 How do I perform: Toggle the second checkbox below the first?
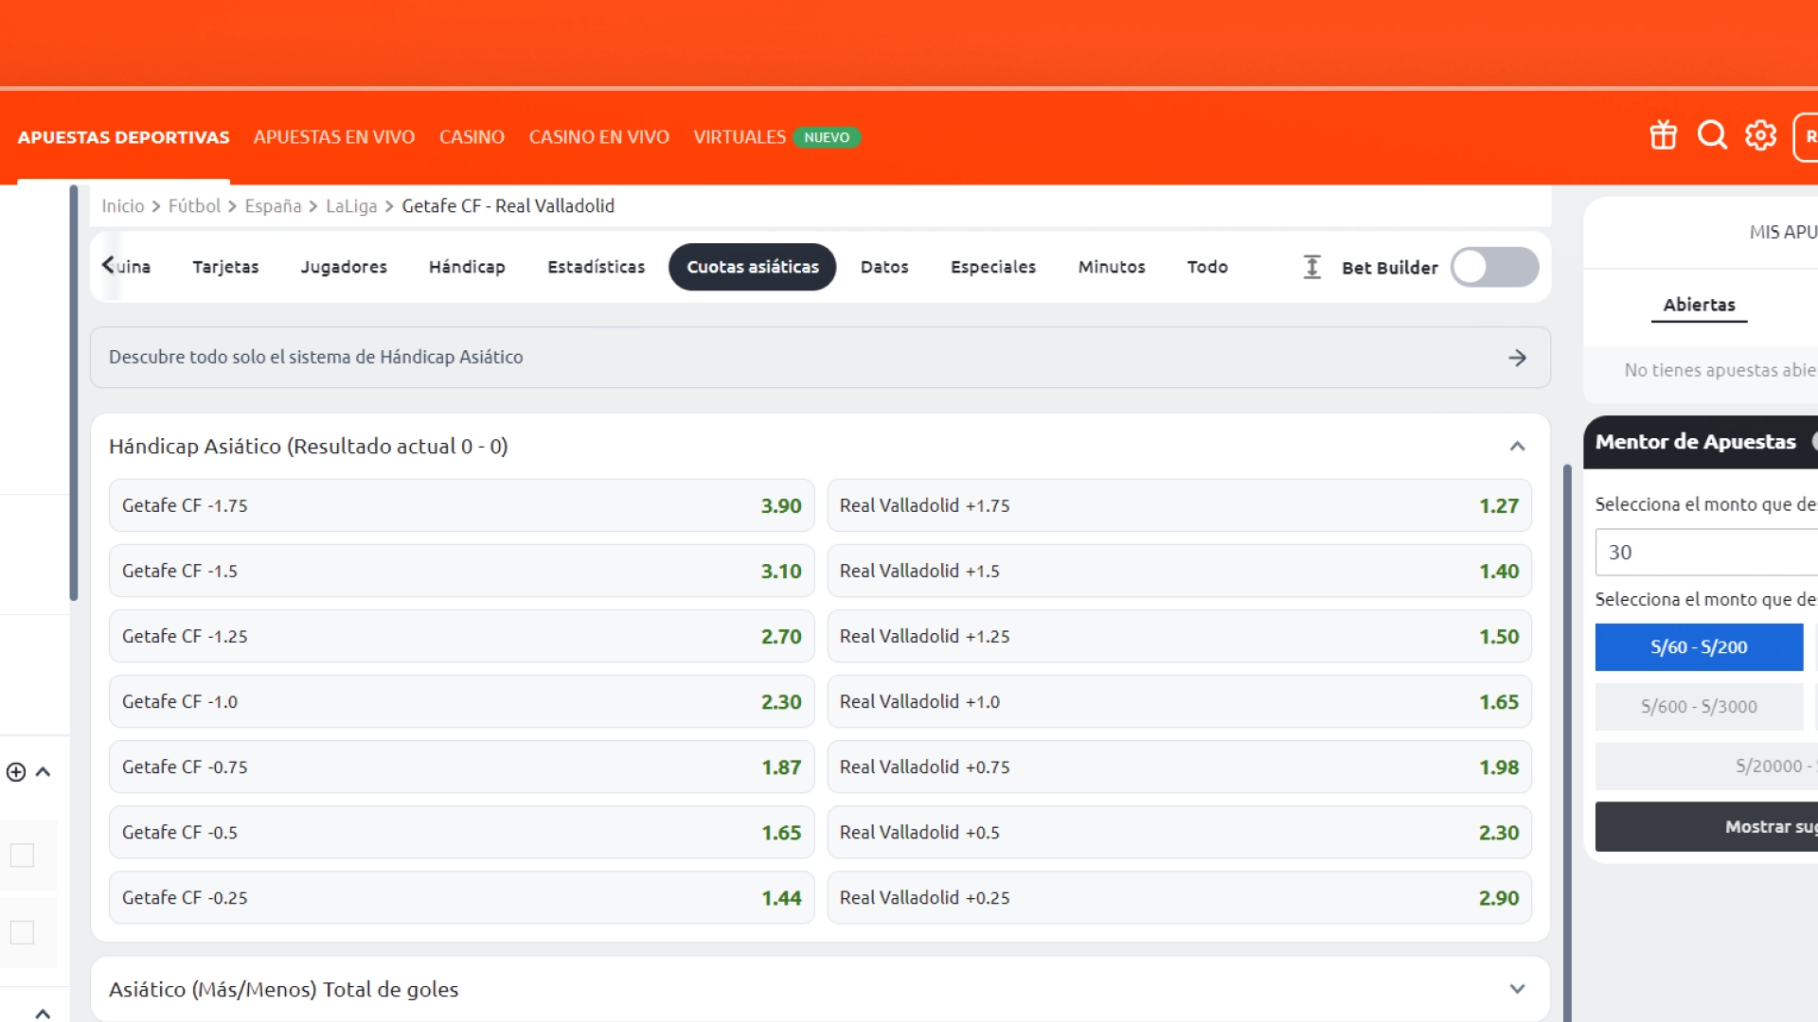(x=23, y=932)
